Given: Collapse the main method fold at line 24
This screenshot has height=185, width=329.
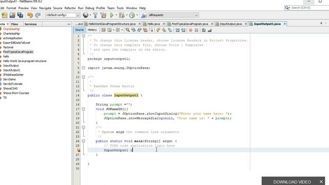Looking at the screenshot, I should click(83, 141).
